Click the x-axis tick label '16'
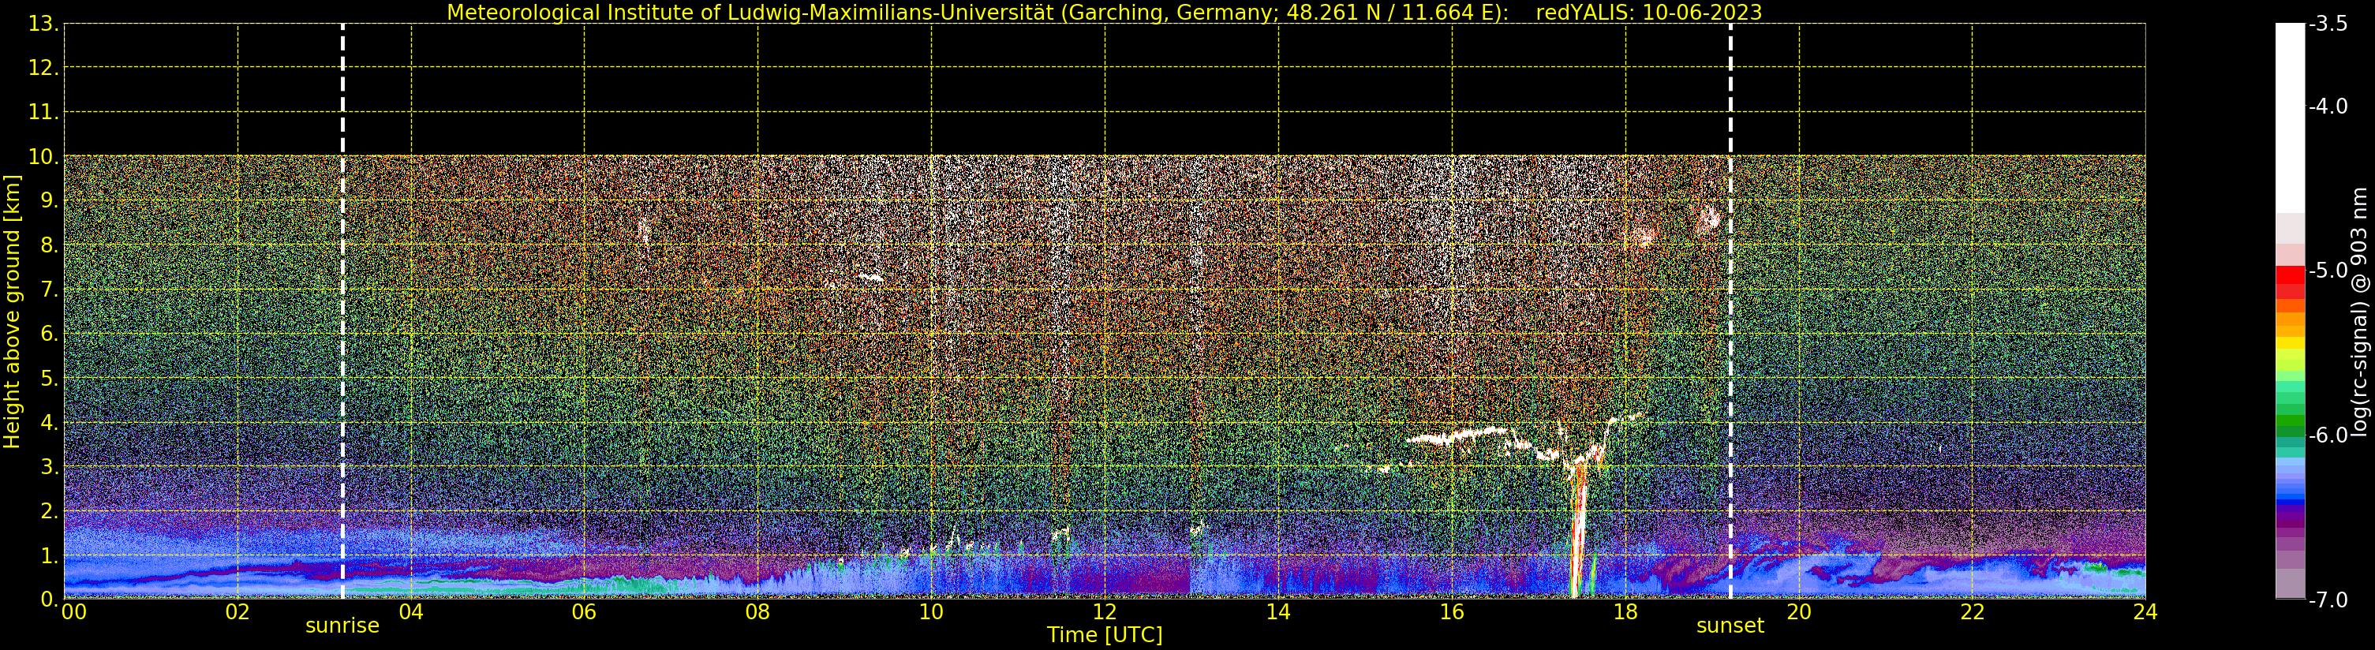Image resolution: width=2375 pixels, height=650 pixels. tap(1452, 612)
